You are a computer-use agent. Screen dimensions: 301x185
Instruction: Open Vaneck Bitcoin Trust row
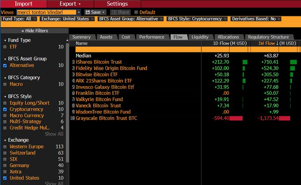tap(98, 106)
